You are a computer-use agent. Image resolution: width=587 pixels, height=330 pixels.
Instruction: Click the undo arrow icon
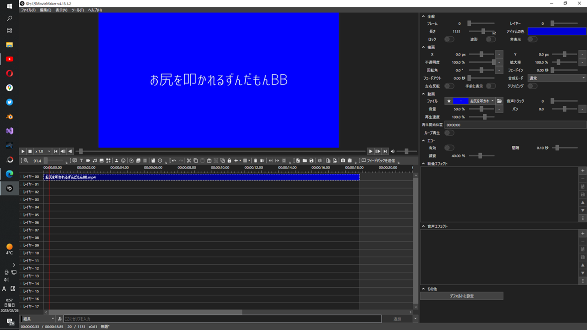tap(174, 161)
